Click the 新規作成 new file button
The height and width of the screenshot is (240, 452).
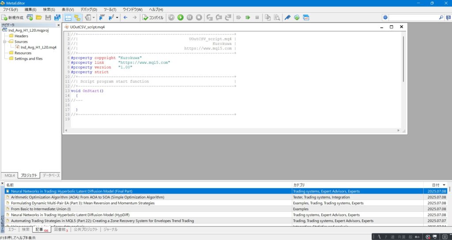click(13, 18)
